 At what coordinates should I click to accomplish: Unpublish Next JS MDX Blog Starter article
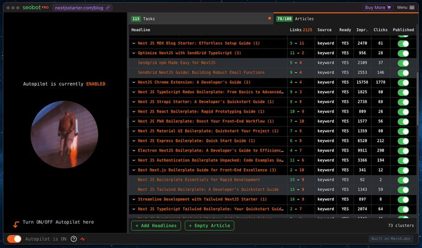click(403, 44)
